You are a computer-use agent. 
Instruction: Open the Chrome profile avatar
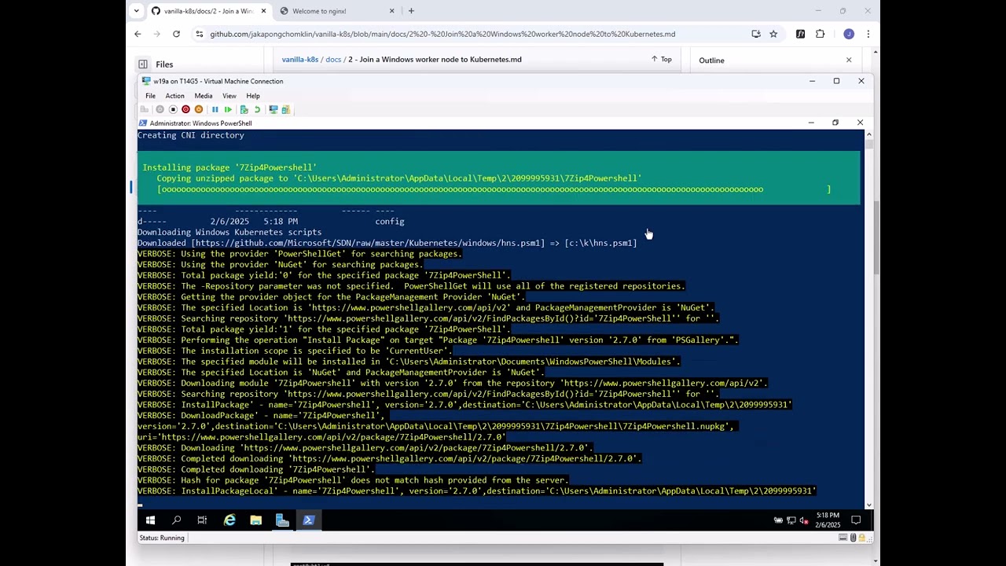tap(849, 34)
